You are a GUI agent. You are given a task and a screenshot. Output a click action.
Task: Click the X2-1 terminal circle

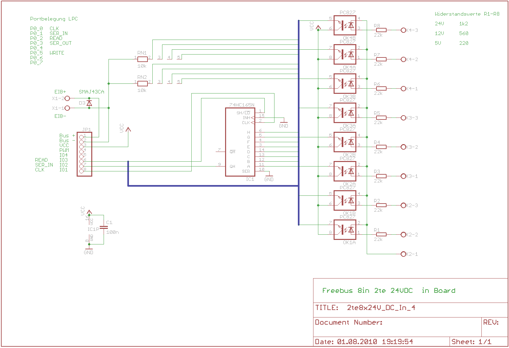point(403,254)
